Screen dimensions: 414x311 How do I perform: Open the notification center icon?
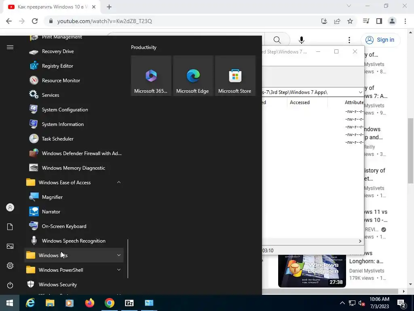401,303
